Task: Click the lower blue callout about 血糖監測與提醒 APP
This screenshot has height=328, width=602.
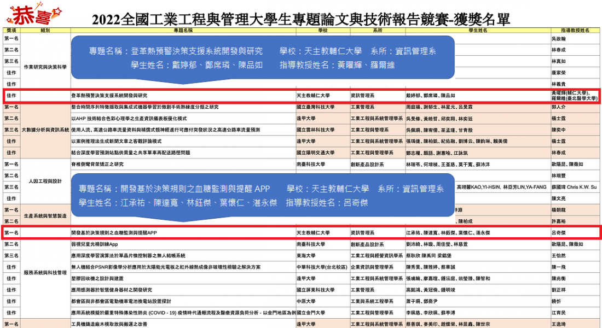Action: click(263, 195)
